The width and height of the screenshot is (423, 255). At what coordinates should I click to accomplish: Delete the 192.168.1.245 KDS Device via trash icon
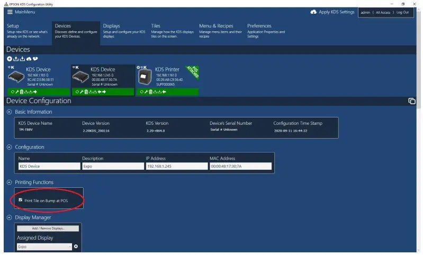coord(86,92)
